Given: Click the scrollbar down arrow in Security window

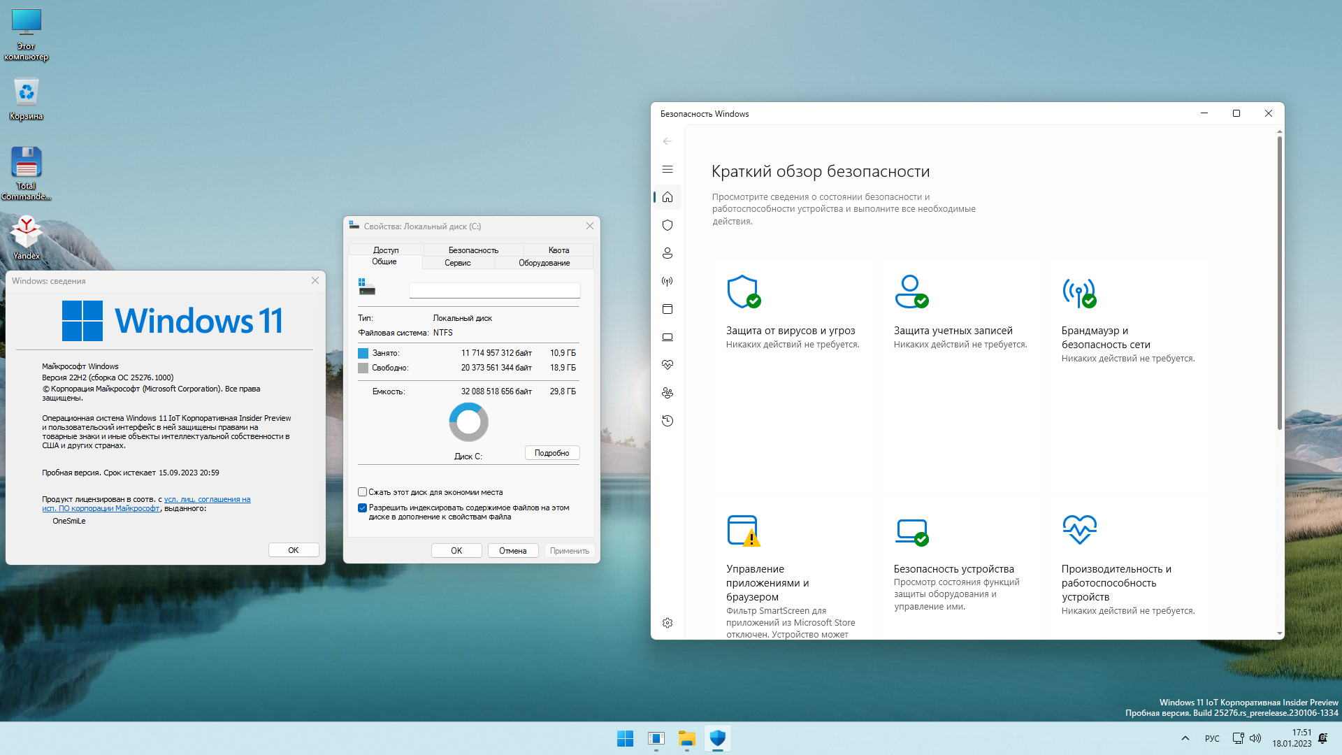Looking at the screenshot, I should tap(1280, 633).
